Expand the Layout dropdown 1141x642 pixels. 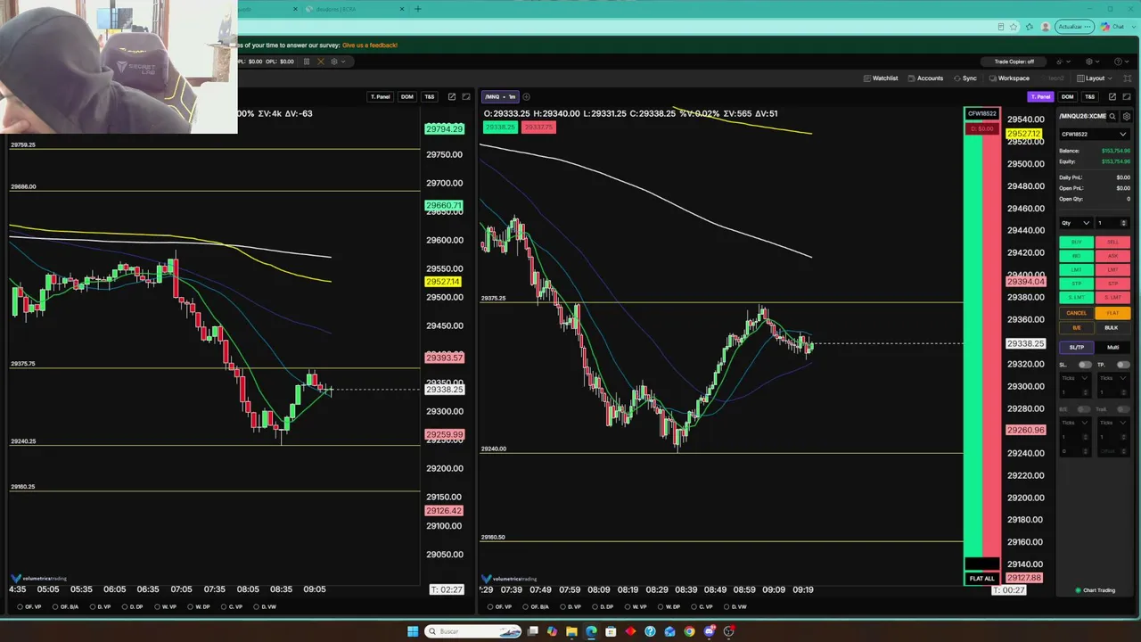pyautogui.click(x=1095, y=78)
